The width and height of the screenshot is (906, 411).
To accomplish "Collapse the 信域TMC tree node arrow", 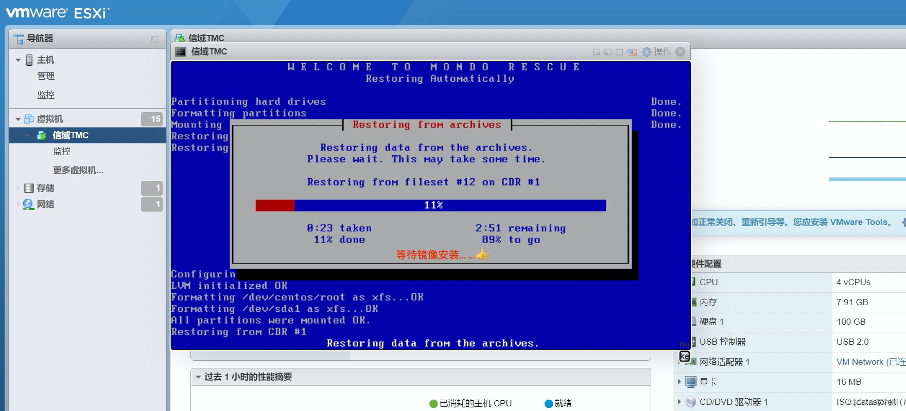I will point(28,136).
